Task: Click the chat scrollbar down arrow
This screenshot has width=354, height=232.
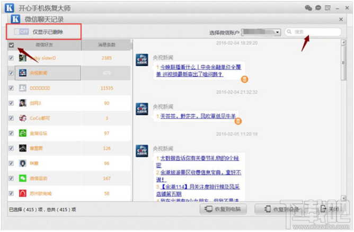Action: tap(343, 198)
